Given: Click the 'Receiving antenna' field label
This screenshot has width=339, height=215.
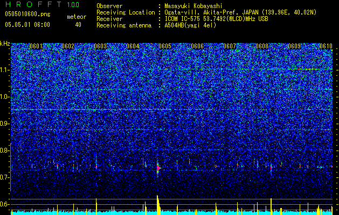Looking at the screenshot, I should tap(124, 25).
